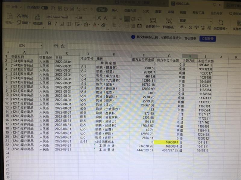
Task: Click the 立即登录 login button
Action: tap(207, 38)
